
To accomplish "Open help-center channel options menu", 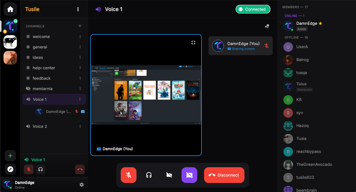I will pyautogui.click(x=80, y=68).
